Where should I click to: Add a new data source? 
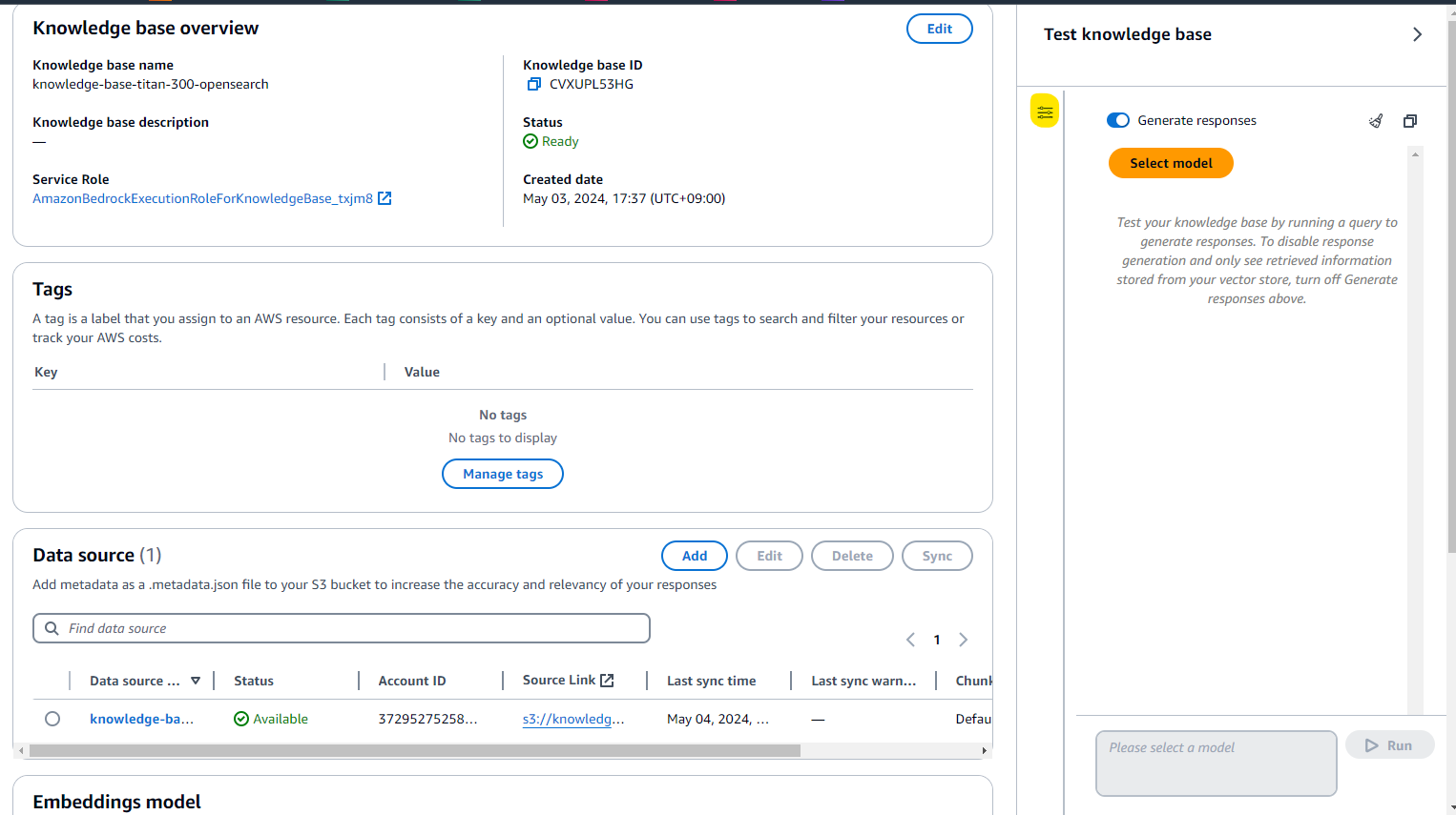click(x=695, y=556)
